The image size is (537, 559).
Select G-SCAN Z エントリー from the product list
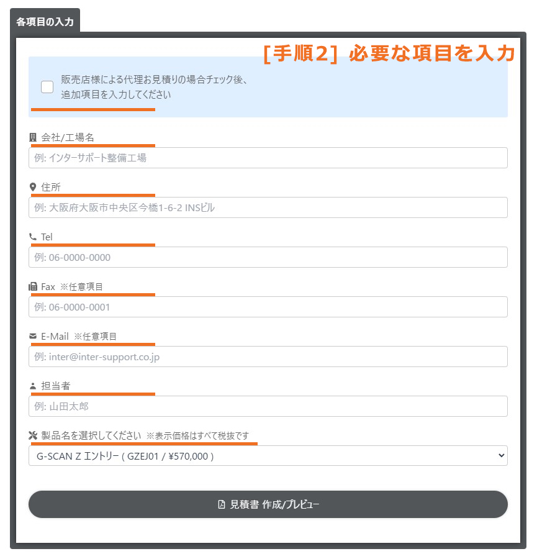point(268,455)
